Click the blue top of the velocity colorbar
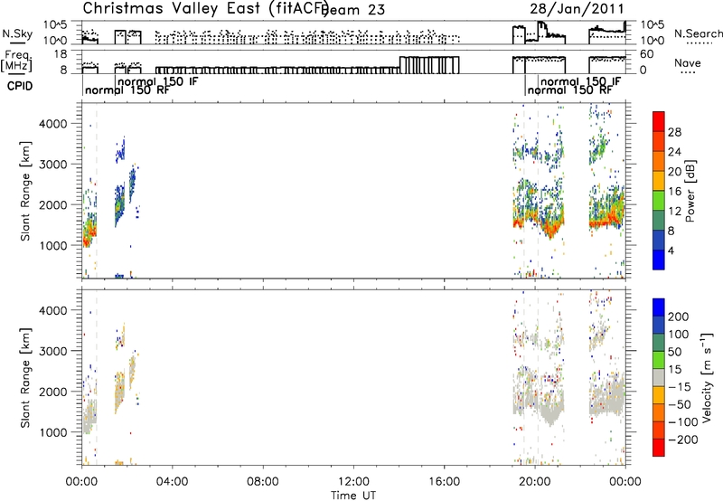723x501 pixels. (659, 307)
